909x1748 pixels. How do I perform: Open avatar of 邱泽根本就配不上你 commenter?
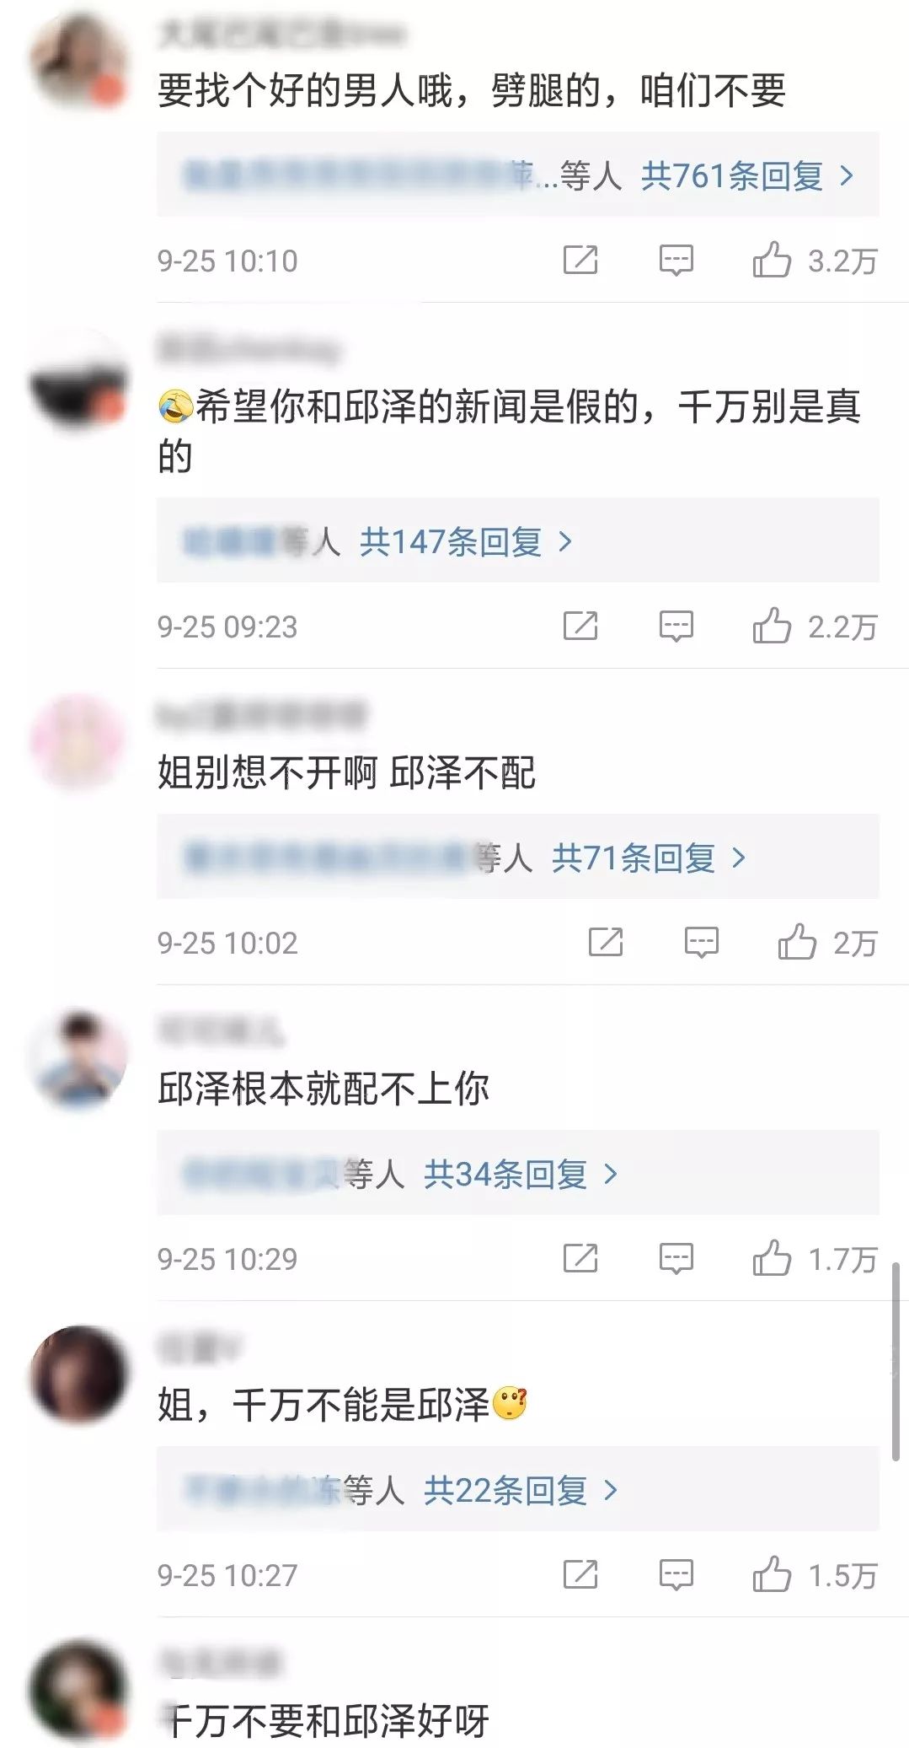pos(78,1058)
